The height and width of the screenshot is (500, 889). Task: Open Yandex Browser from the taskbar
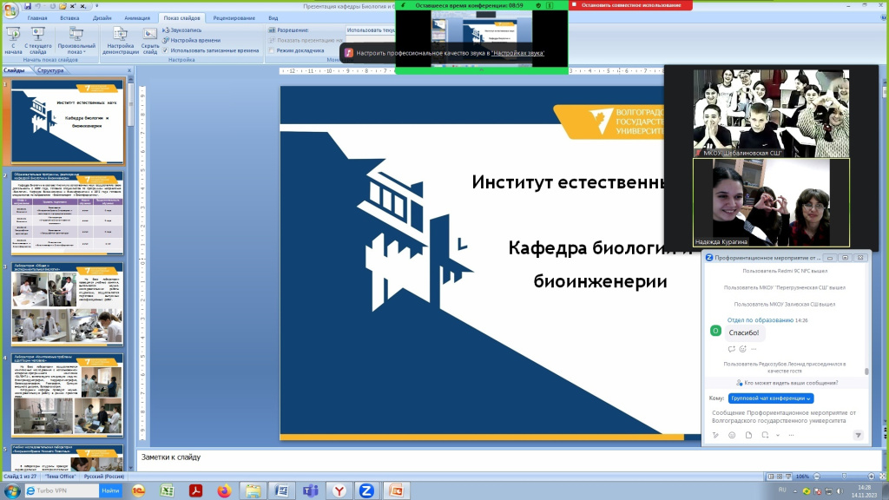339,491
